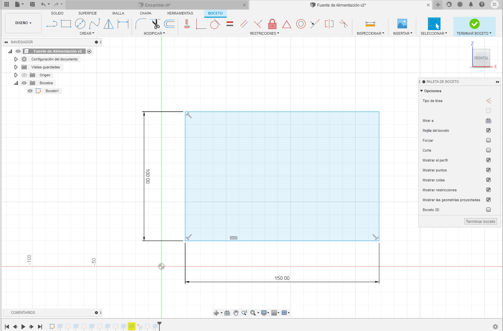The image size is (503, 331).
Task: Open the RESTRICCIONES dropdown menu
Action: (265, 33)
